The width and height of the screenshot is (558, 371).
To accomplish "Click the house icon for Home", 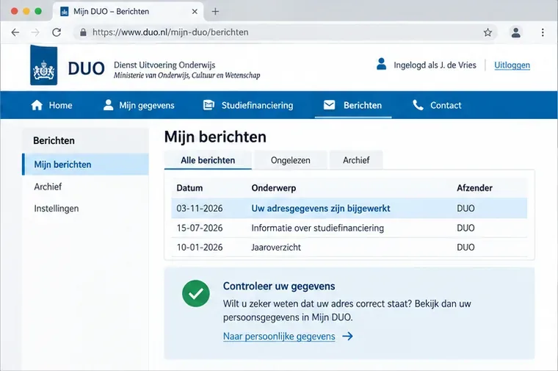I will [37, 105].
